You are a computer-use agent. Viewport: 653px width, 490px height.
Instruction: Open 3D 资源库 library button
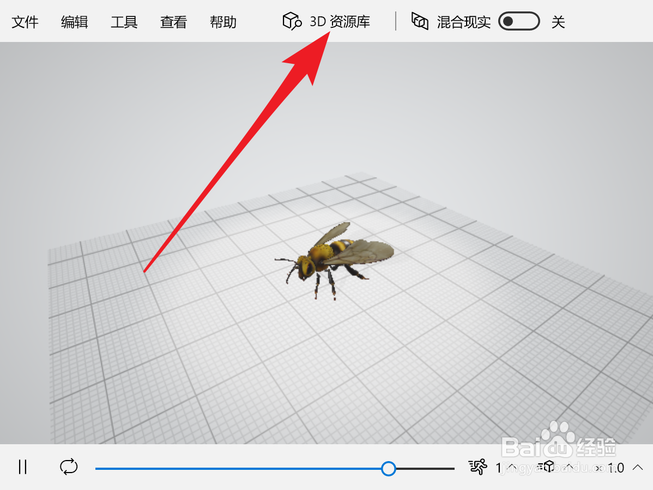(326, 21)
